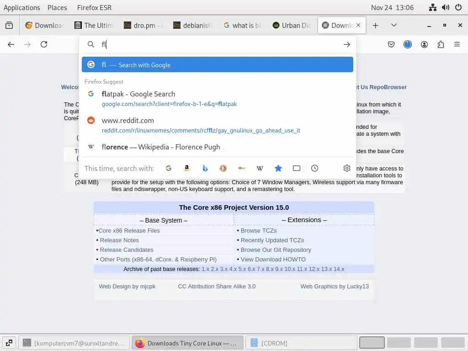Image resolution: width=468 pixels, height=351 pixels.
Task: Open search settings gear icon
Action: (346, 168)
